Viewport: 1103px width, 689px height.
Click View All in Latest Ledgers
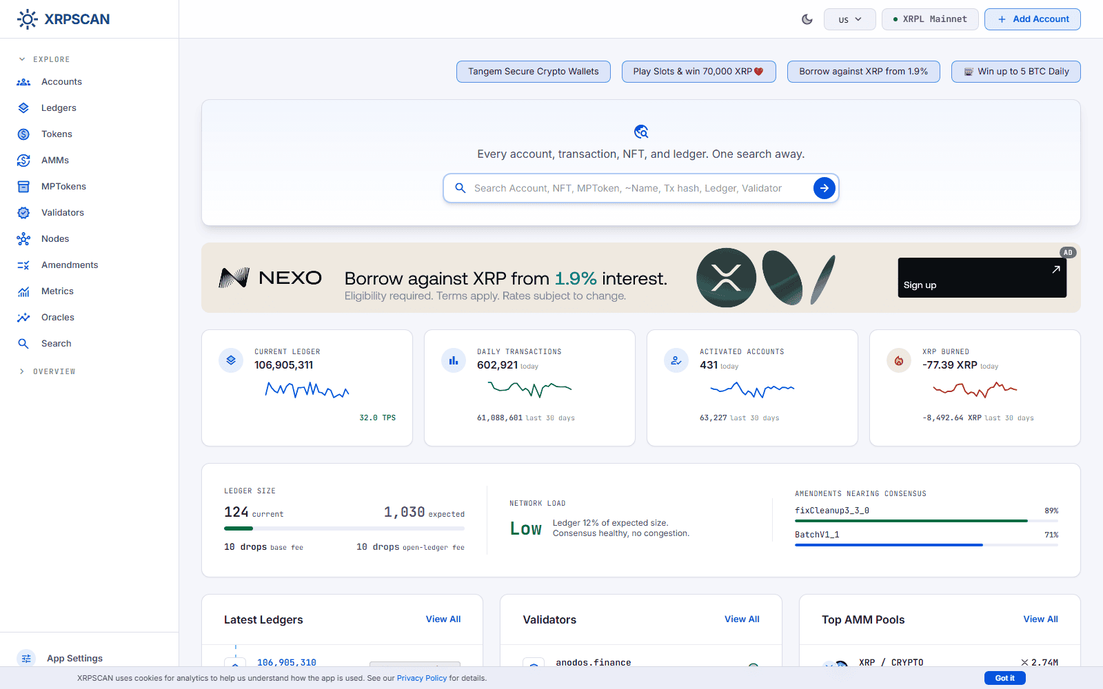443,619
